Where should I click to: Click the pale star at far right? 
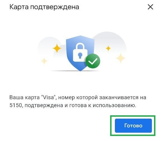[120, 58]
